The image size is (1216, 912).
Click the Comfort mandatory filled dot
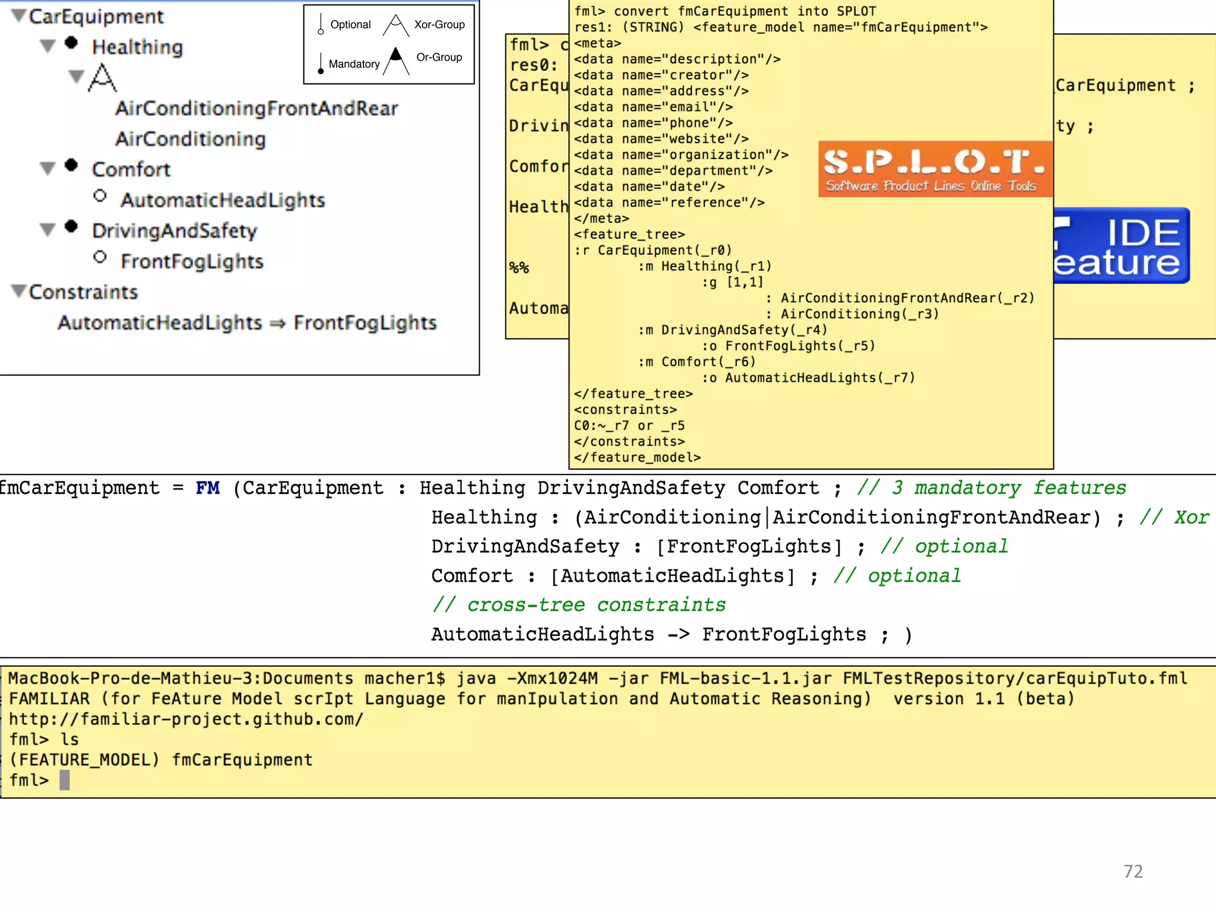click(71, 165)
